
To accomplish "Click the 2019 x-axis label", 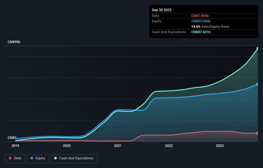I will pos(15,146).
